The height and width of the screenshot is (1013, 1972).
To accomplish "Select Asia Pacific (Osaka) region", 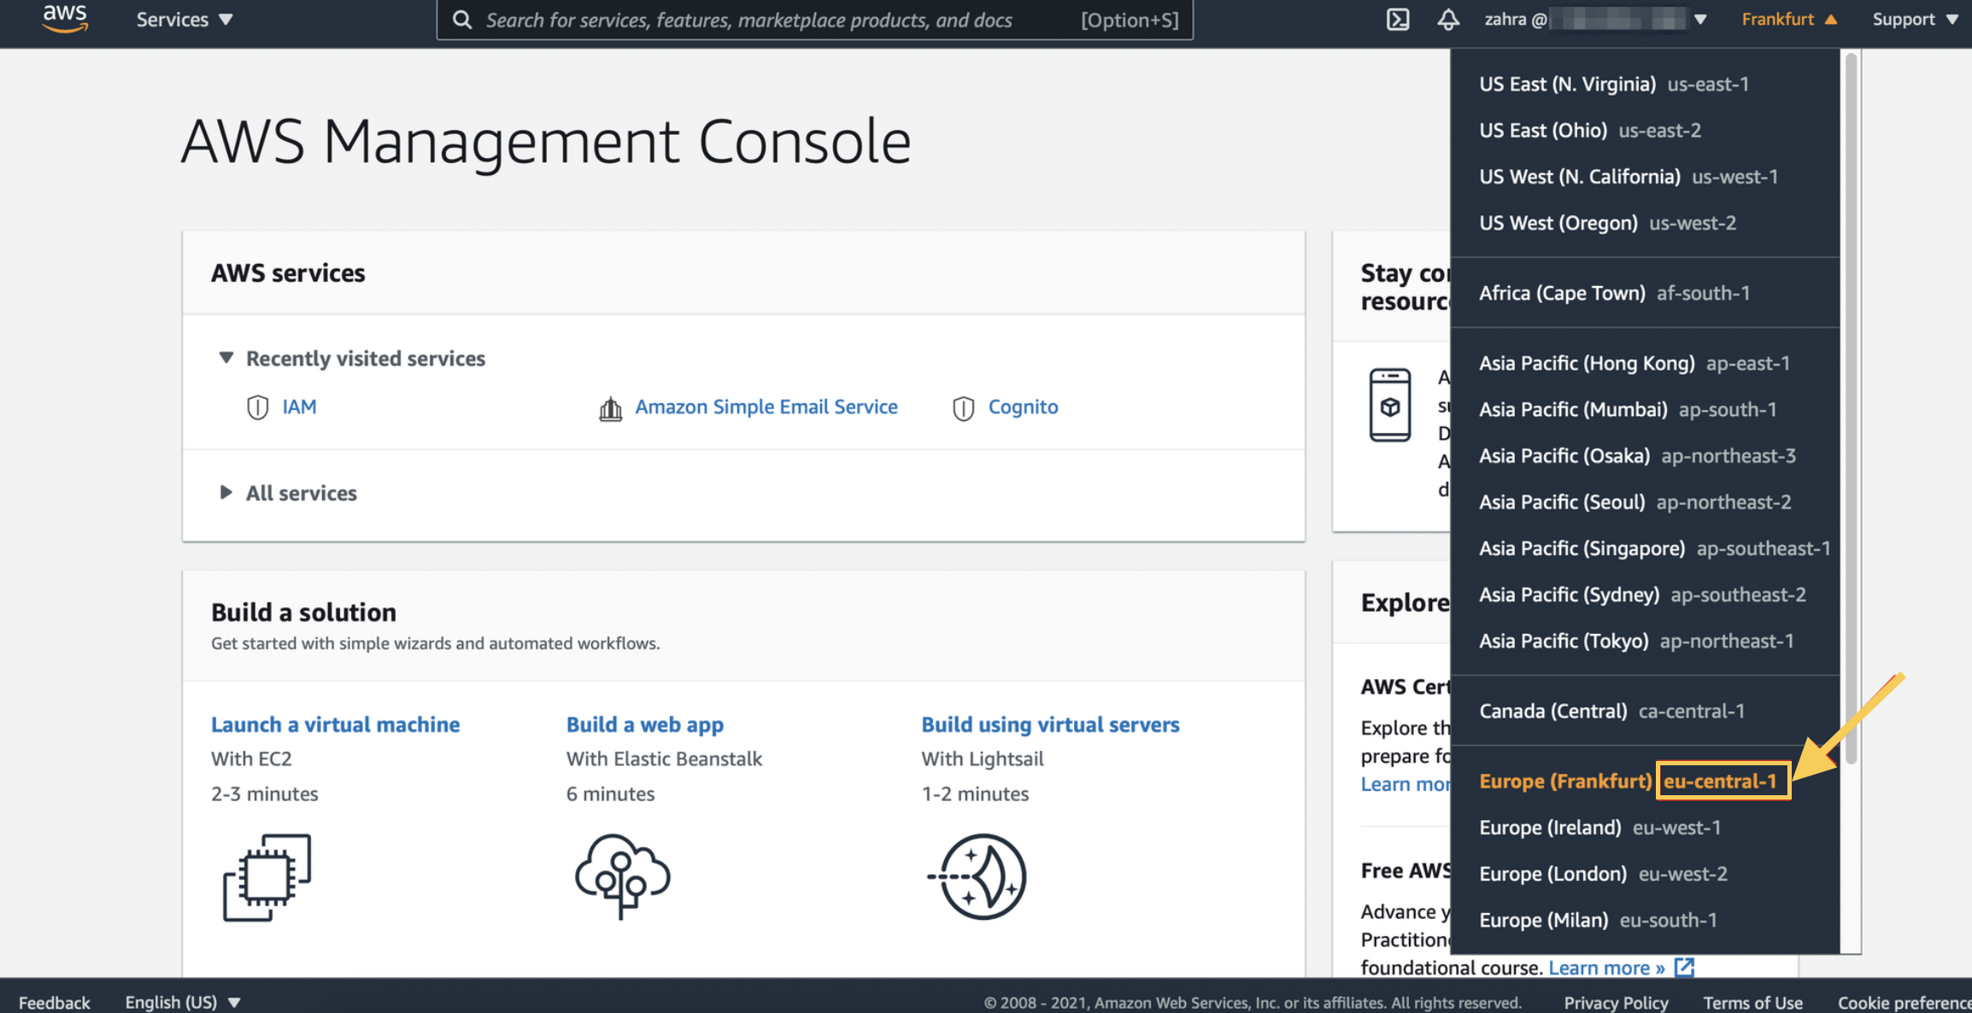I will click(x=1645, y=454).
